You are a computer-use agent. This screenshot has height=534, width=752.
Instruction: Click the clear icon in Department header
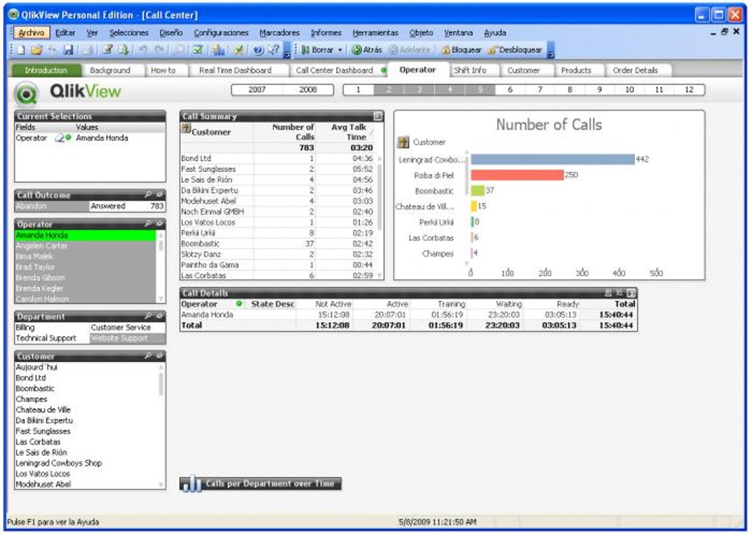click(x=159, y=316)
